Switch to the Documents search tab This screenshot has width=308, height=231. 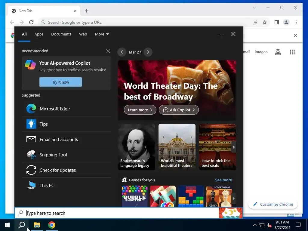click(x=61, y=34)
